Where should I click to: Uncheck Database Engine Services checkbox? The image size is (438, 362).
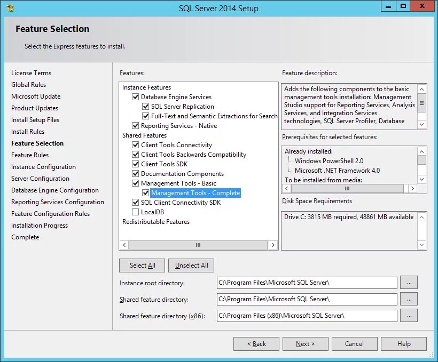[x=136, y=97]
